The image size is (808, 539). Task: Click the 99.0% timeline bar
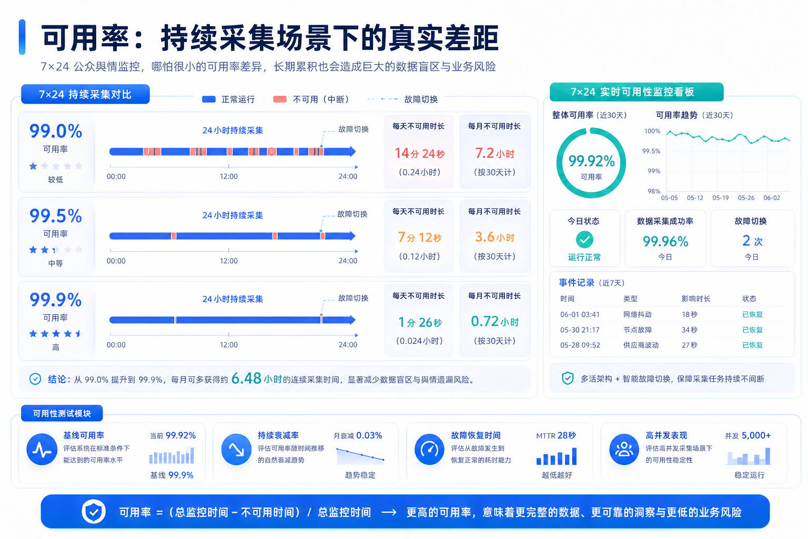point(233,152)
